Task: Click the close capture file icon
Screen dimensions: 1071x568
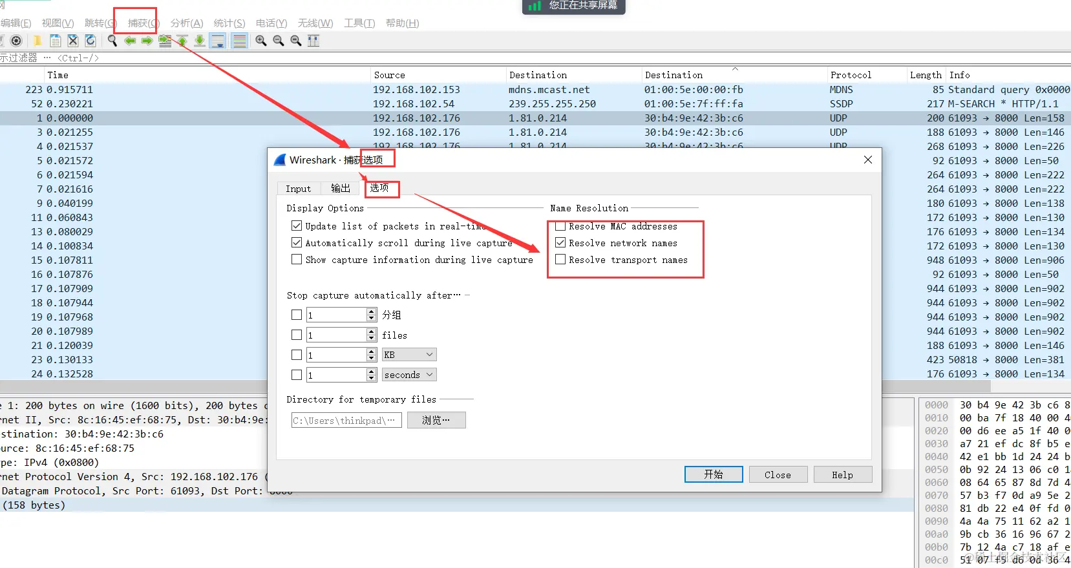Action: tap(73, 41)
